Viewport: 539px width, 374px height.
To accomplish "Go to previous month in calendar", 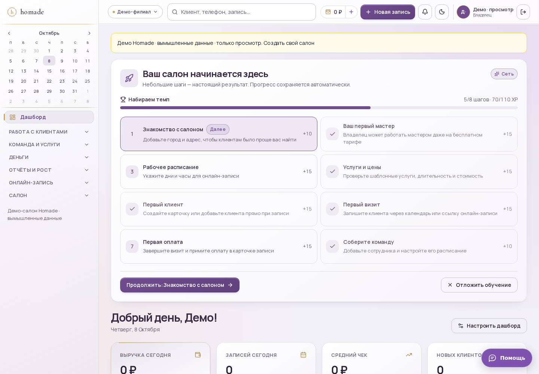I will 9,33.
